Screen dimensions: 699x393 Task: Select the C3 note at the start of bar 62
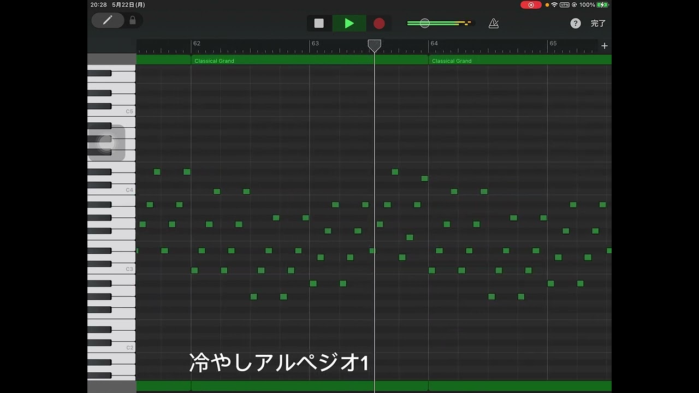coord(194,270)
